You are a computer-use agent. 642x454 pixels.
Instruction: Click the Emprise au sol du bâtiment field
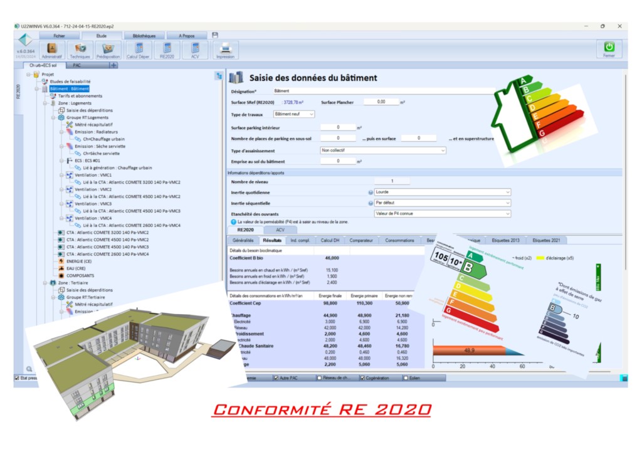click(338, 161)
